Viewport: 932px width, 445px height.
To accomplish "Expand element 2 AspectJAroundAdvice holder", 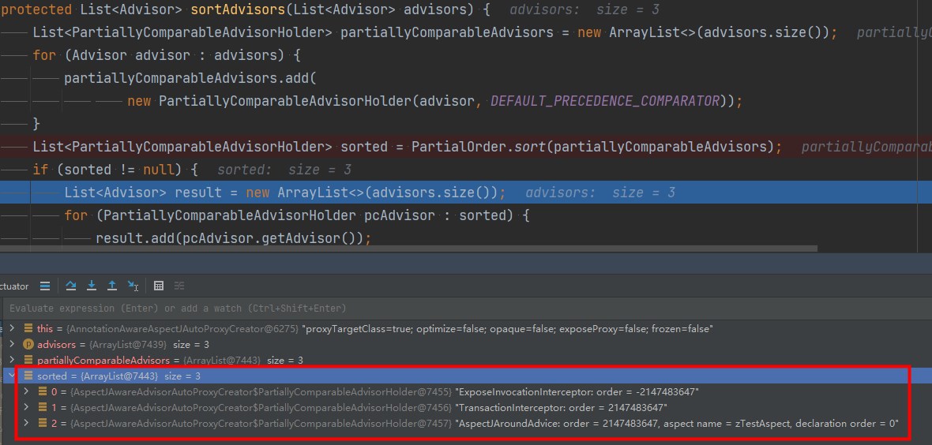I will tap(26, 423).
